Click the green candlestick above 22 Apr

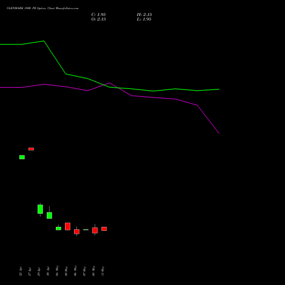click(22, 157)
